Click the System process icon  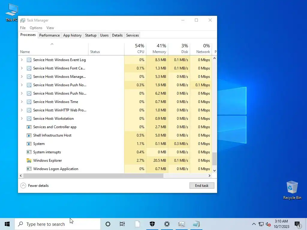[29, 144]
